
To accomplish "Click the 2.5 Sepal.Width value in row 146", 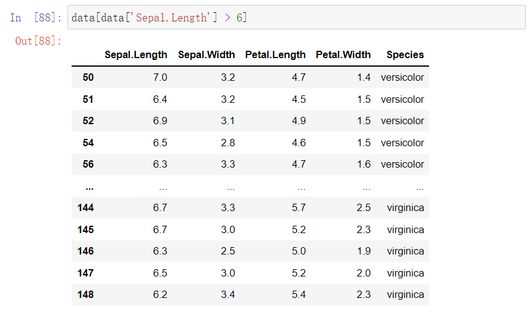I will [x=228, y=251].
